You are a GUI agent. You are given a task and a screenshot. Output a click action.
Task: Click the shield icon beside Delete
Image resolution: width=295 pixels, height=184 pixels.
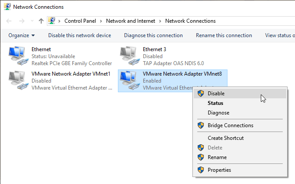(x=201, y=148)
